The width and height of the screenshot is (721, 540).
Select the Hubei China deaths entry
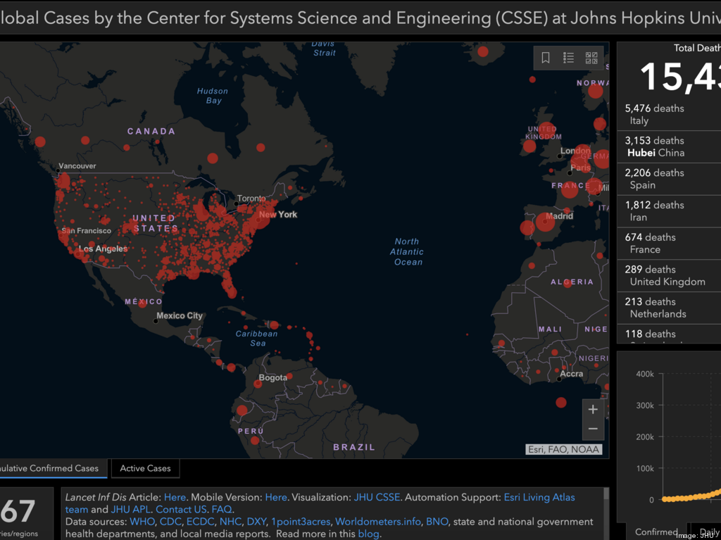click(669, 146)
